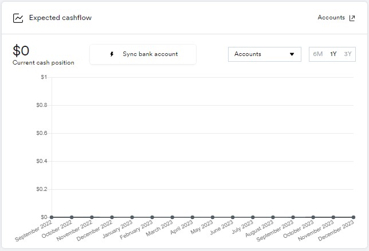Select the June 2023 chart point

233,217
